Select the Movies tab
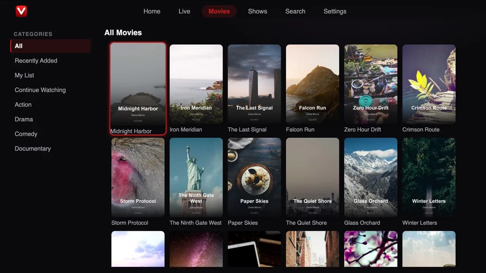 [x=219, y=11]
